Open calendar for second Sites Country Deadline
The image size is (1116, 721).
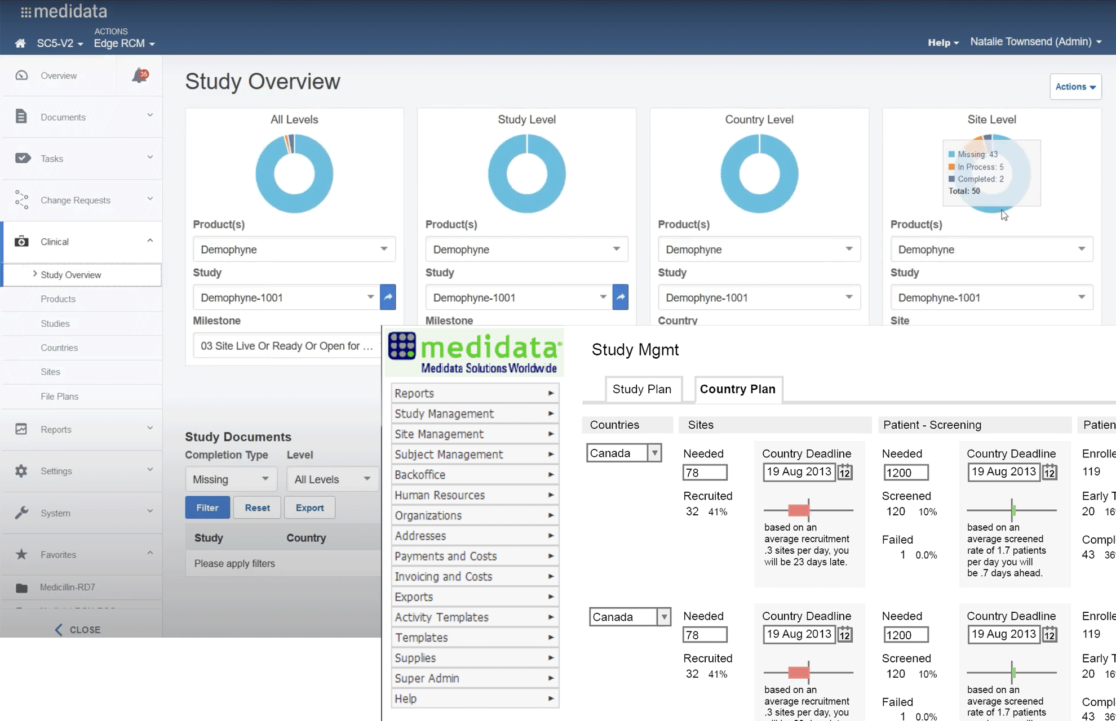click(x=845, y=634)
